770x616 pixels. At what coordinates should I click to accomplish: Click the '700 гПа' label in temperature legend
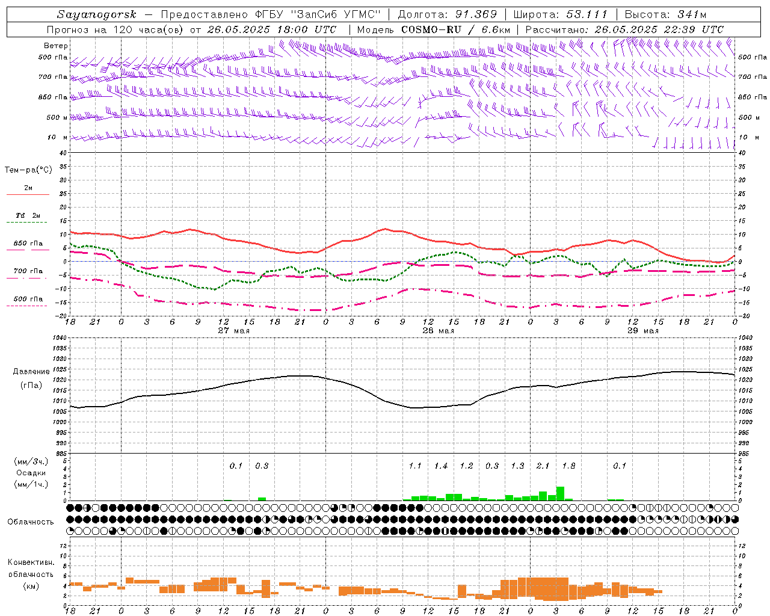click(x=28, y=271)
